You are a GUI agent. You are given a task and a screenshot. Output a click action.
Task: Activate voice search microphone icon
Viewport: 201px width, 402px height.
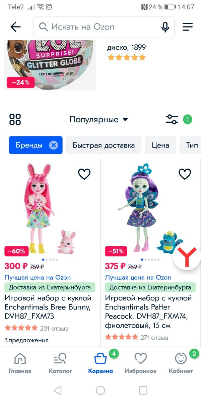[x=165, y=27]
